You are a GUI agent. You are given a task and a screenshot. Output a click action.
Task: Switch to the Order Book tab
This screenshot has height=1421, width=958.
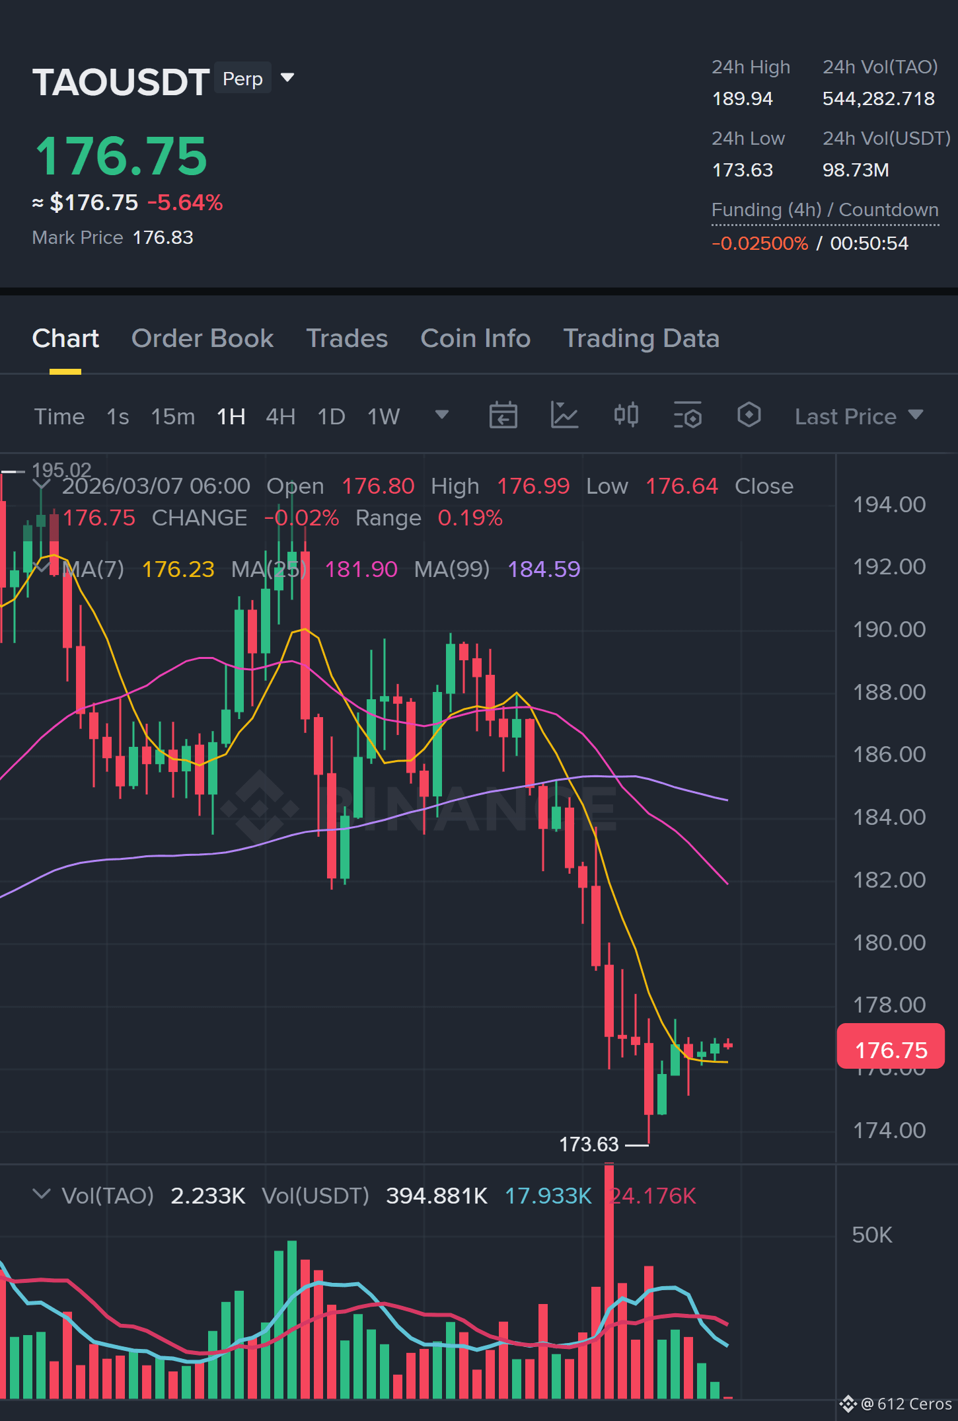[202, 338]
